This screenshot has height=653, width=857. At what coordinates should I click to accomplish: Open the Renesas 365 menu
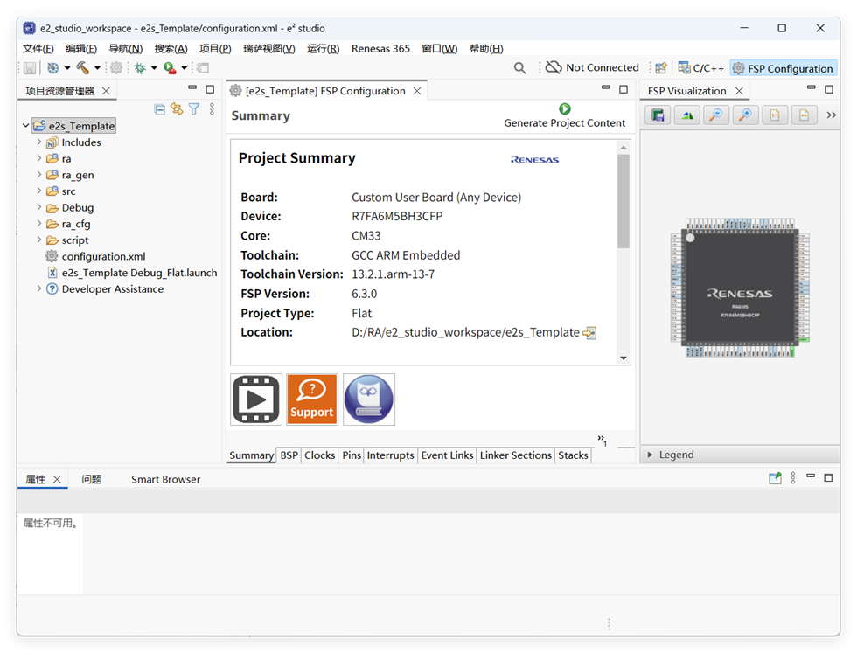[x=380, y=49]
